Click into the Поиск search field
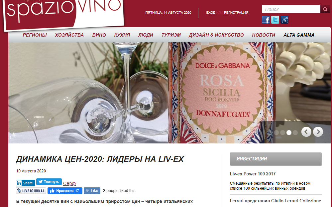The height and width of the screenshot is (207, 332). (291, 9)
